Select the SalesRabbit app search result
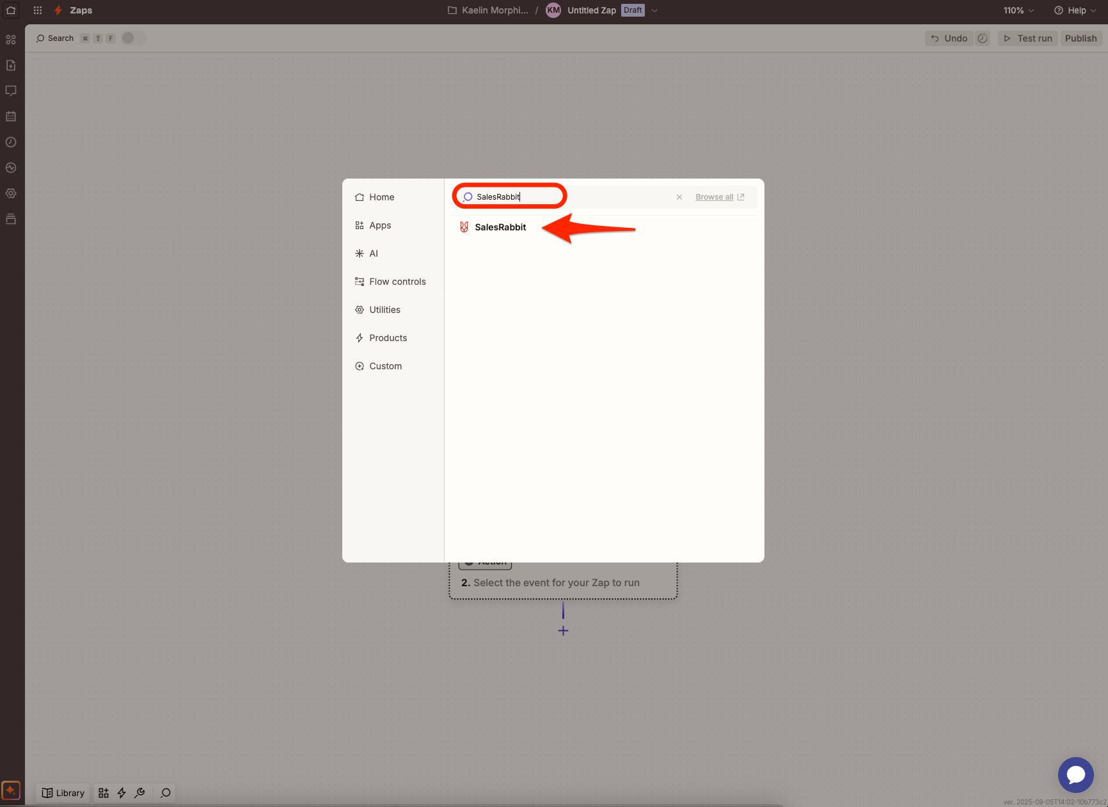 [x=500, y=227]
